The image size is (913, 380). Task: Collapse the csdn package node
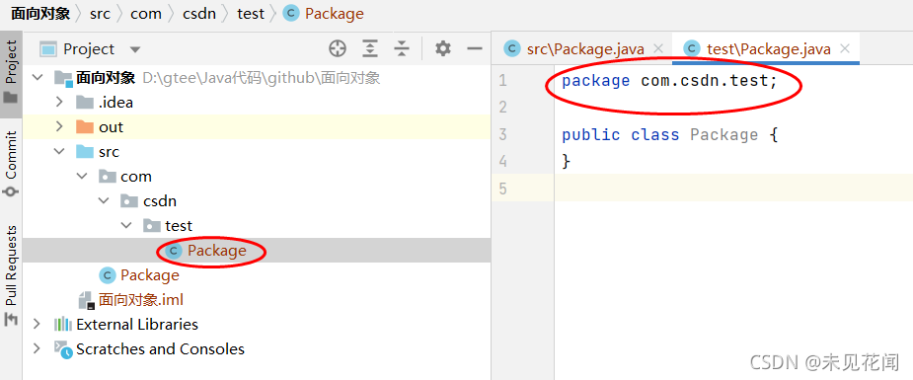pos(104,201)
